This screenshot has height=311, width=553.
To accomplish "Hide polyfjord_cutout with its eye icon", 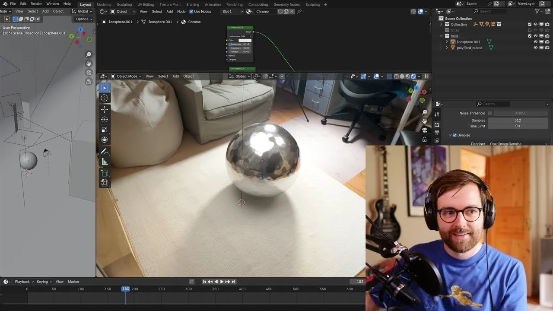I will (x=536, y=48).
